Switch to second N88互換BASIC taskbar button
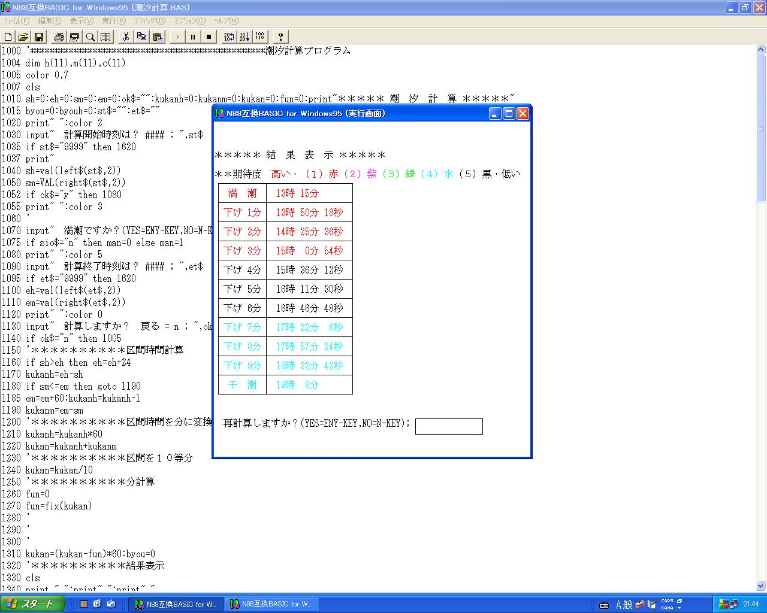Image resolution: width=767 pixels, height=613 pixels. click(271, 605)
